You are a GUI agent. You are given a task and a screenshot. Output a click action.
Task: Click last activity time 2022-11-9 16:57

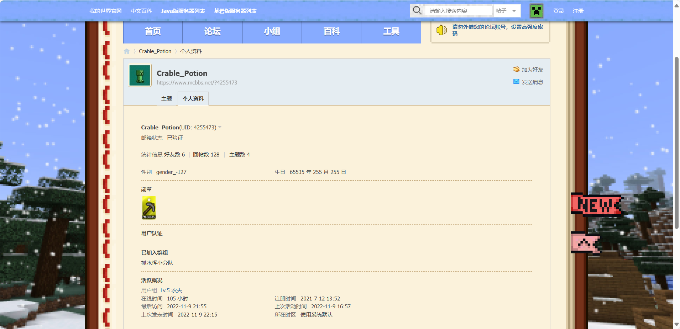click(x=331, y=307)
